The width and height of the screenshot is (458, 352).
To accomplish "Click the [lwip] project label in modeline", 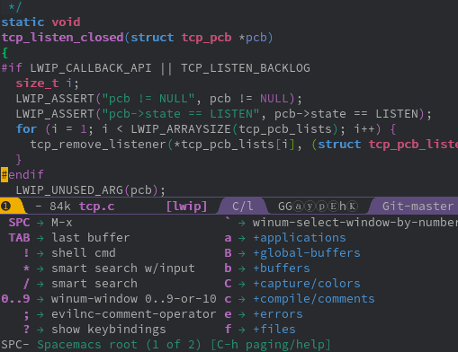I will (187, 207).
